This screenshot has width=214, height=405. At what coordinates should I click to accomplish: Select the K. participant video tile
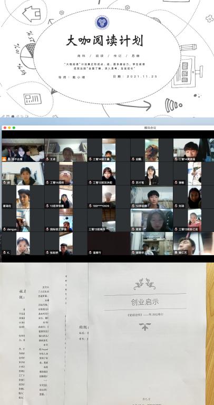(23, 243)
